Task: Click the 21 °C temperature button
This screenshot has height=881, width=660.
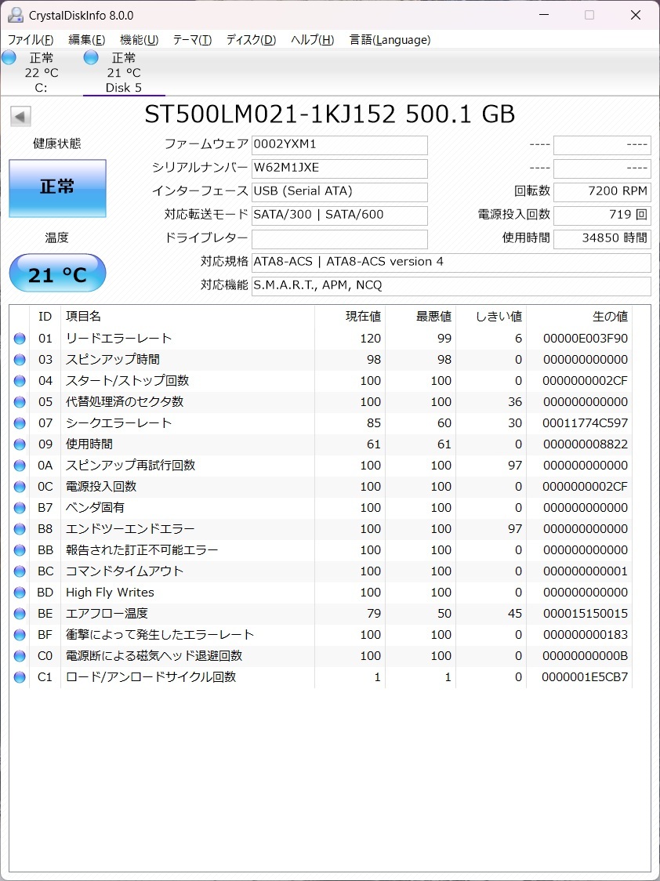Action: tap(57, 273)
